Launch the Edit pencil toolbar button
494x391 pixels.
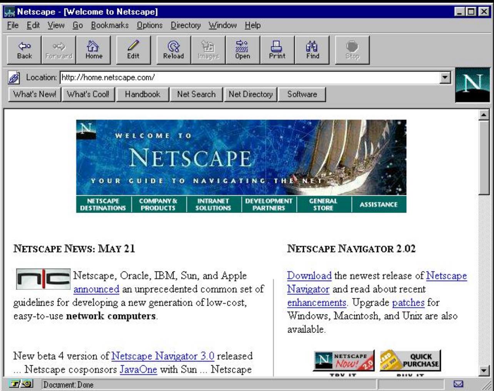[x=134, y=50]
